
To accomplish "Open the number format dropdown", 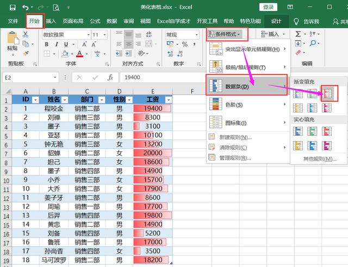I will click(197, 35).
